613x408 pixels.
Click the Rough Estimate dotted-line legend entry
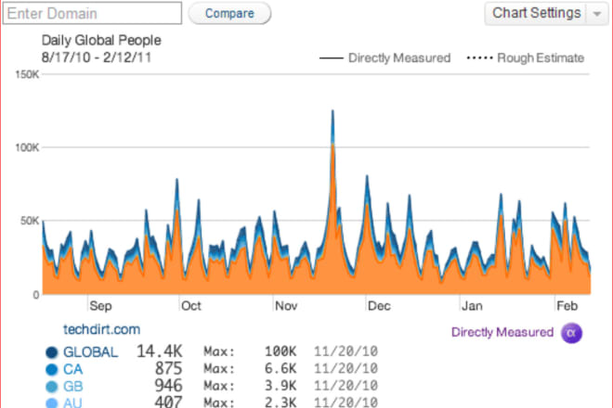point(526,57)
